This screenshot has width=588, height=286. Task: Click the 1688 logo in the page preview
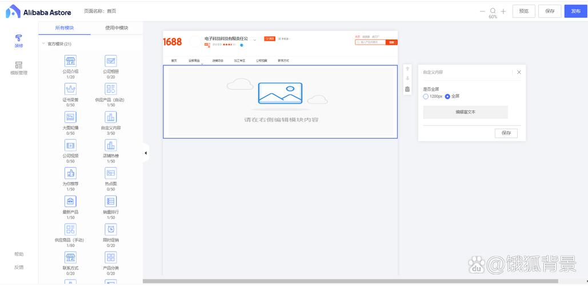click(173, 42)
